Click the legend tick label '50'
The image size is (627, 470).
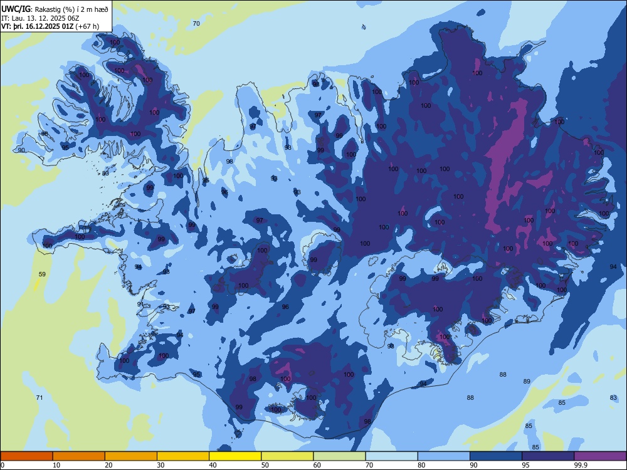pyautogui.click(x=265, y=465)
